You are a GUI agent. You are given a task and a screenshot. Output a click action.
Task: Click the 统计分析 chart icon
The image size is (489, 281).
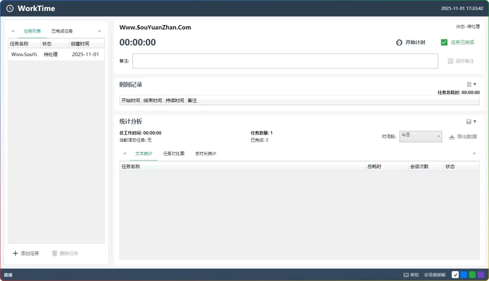point(469,121)
